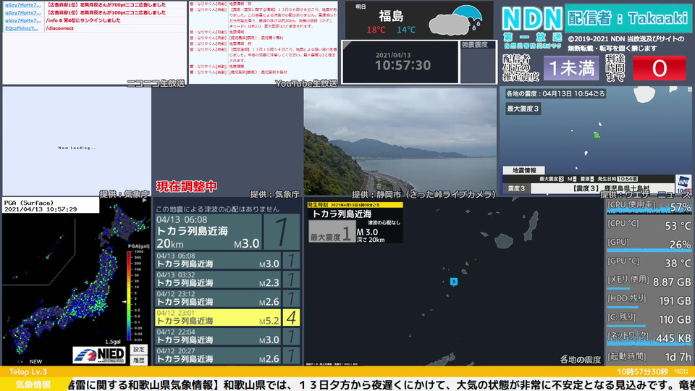The width and height of the screenshot is (695, 391).
Task: Select the 04/12 23:12 M2.6 earthquake row
Action: (x=227, y=298)
